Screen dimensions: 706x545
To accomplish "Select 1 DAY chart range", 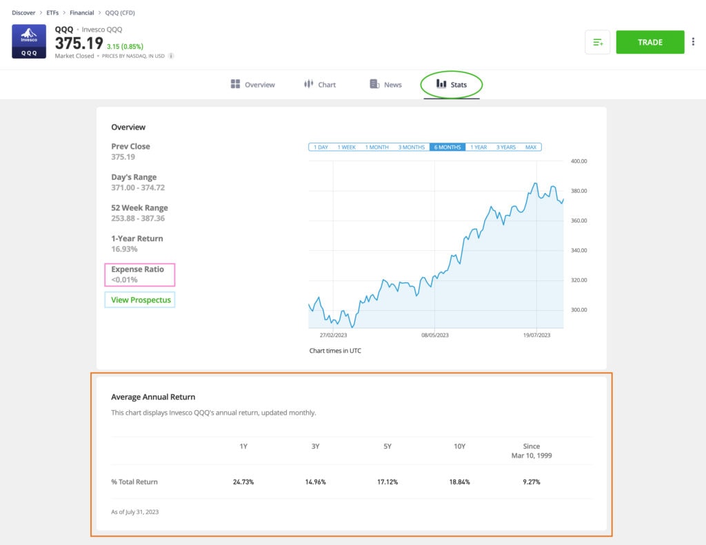I will pyautogui.click(x=321, y=147).
